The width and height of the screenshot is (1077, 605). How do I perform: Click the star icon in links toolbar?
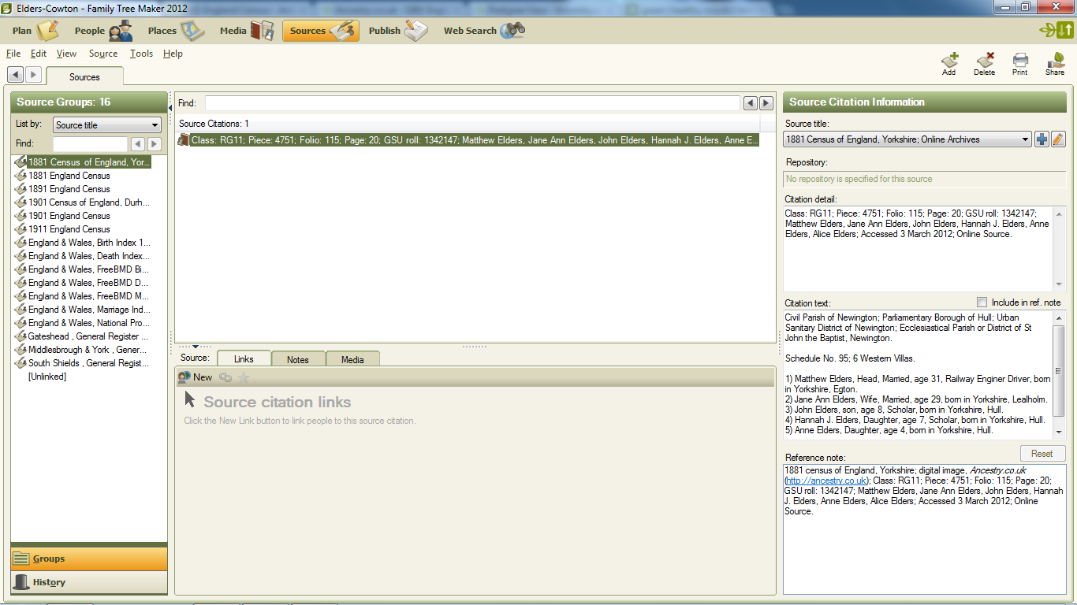click(244, 377)
